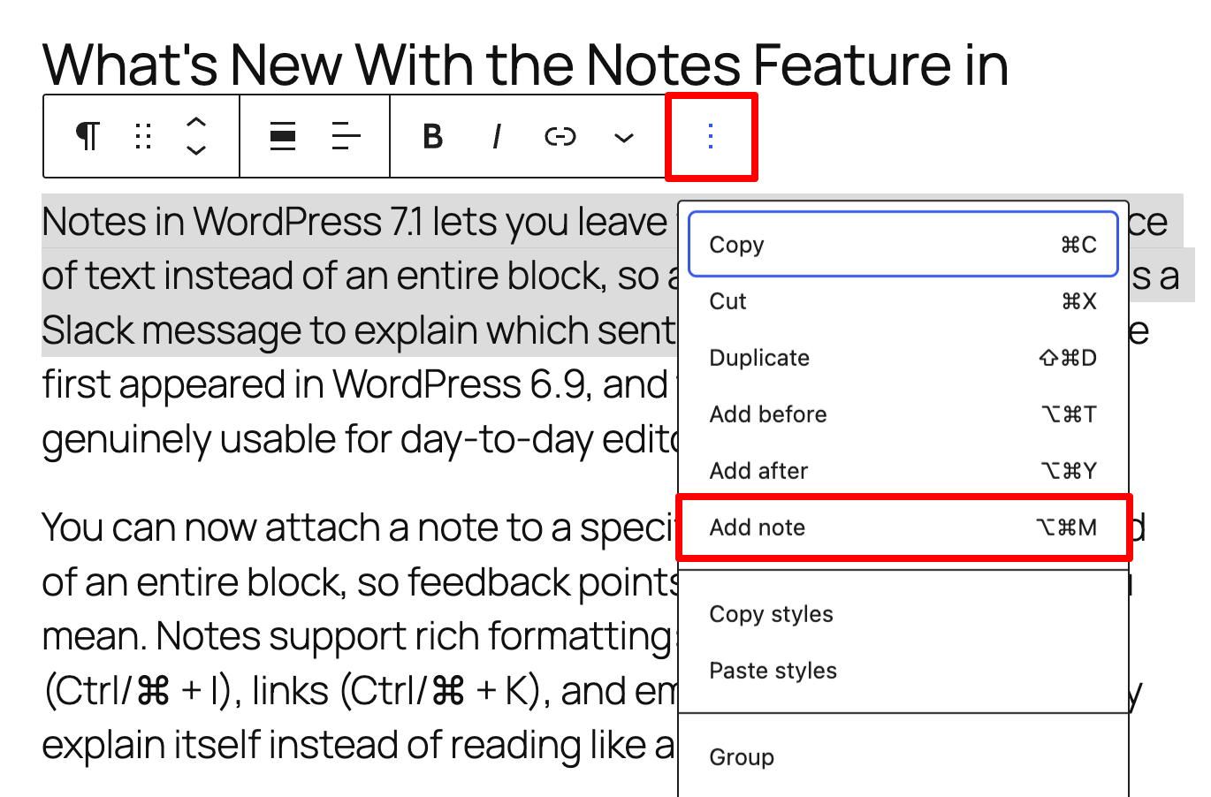Select Add after in the menu

903,471
